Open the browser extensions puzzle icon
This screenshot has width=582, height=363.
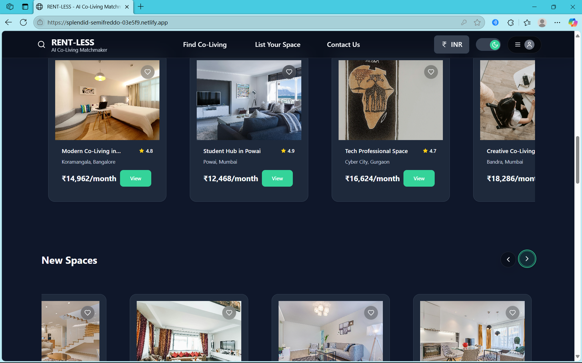(x=510, y=22)
